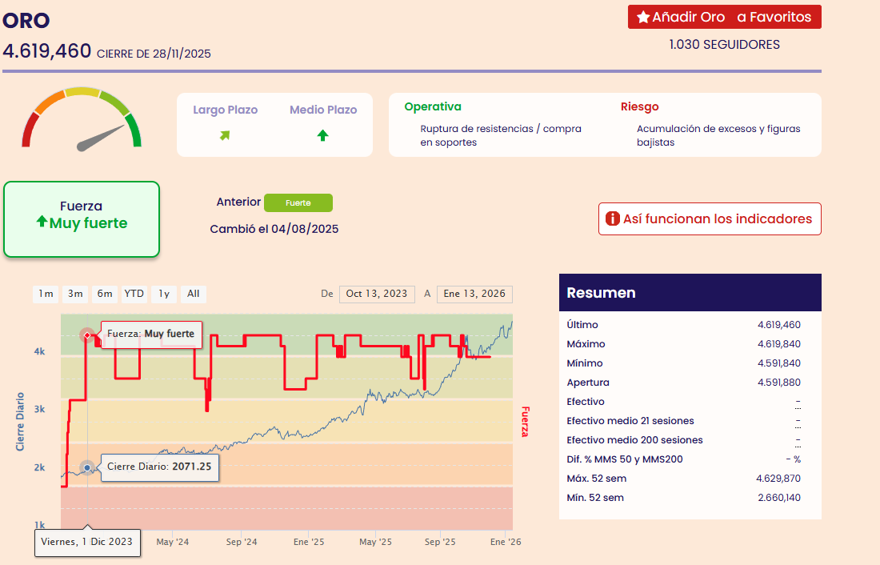This screenshot has width=880, height=565.
Task: Click the 1.030 SEGUIDORES text
Action: 725,44
